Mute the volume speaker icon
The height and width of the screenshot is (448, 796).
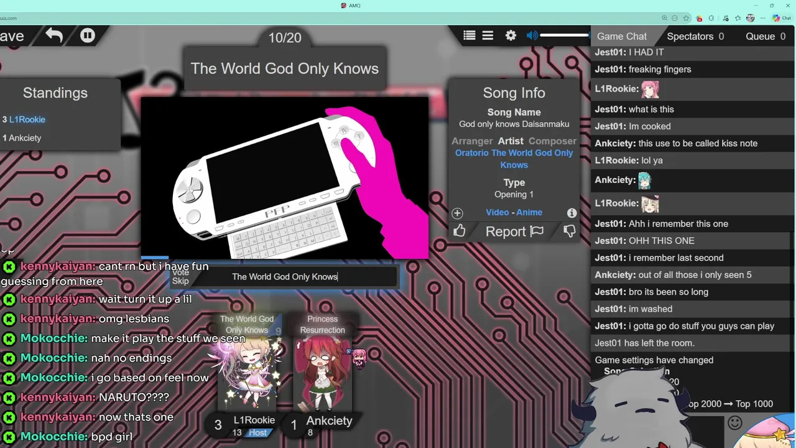pyautogui.click(x=532, y=36)
